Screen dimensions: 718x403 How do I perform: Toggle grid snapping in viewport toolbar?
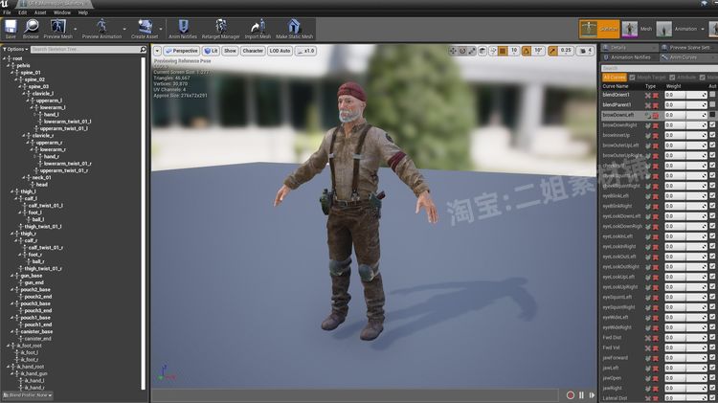(503, 51)
